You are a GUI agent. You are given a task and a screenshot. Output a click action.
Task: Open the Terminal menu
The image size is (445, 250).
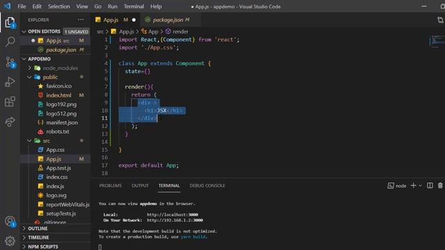[x=133, y=6]
